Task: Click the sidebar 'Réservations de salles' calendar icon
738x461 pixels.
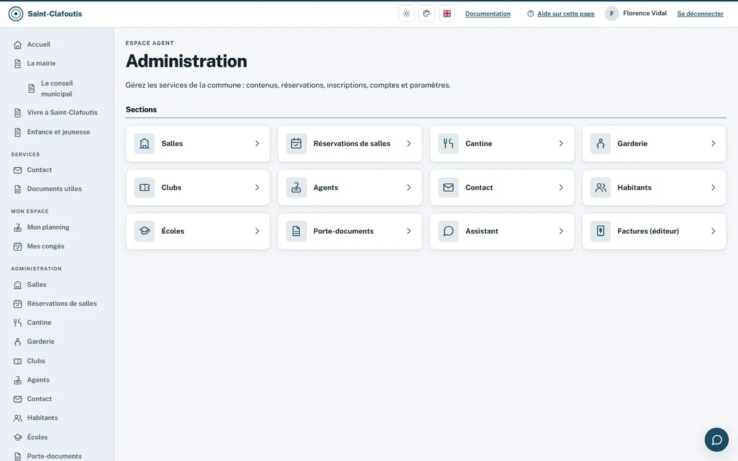Action: pos(18,304)
